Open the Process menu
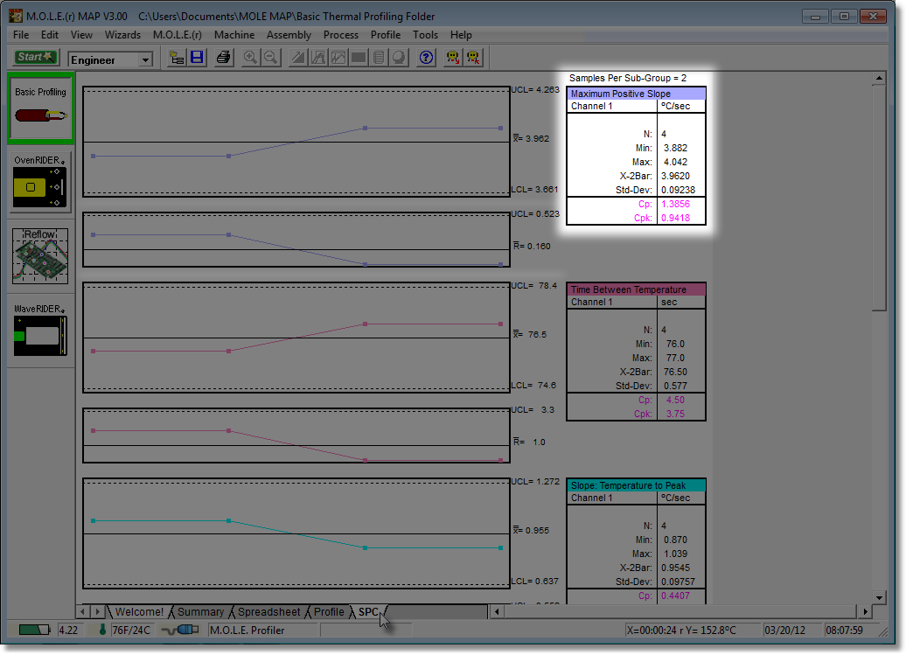This screenshot has height=655, width=906. coord(341,35)
